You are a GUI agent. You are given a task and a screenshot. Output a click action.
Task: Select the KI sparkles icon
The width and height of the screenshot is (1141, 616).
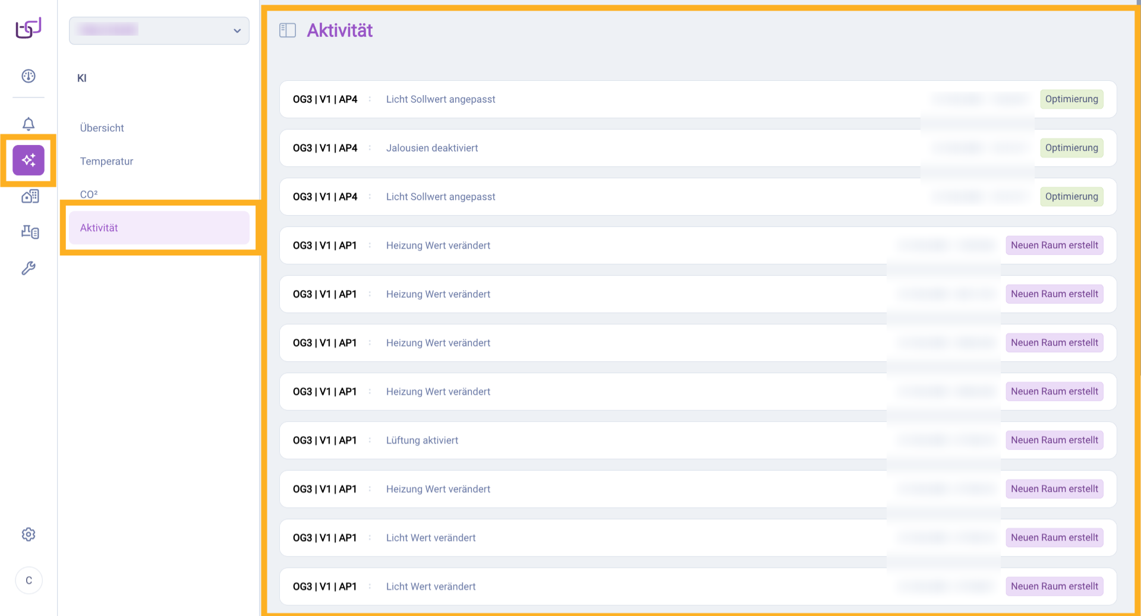pyautogui.click(x=29, y=160)
